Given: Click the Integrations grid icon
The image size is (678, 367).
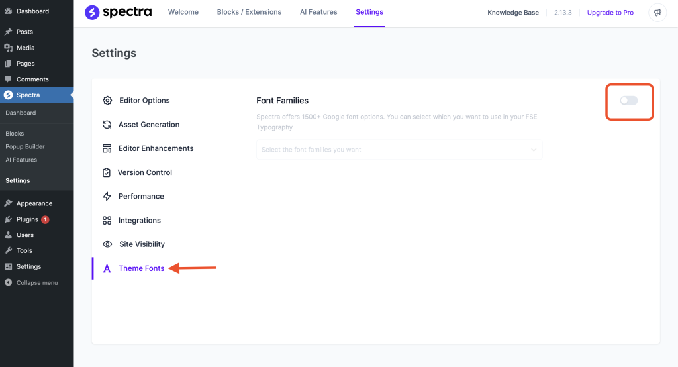Looking at the screenshot, I should 107,221.
